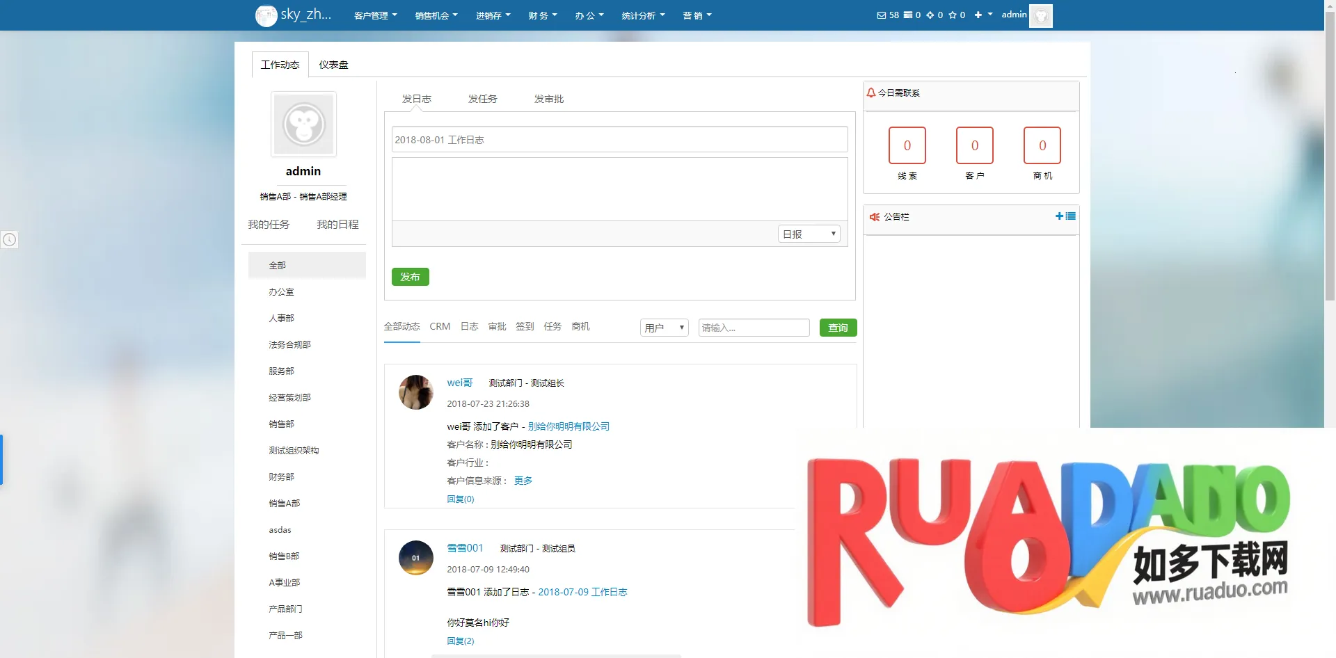
Task: Open the 日报 log type dropdown
Action: pyautogui.click(x=809, y=234)
